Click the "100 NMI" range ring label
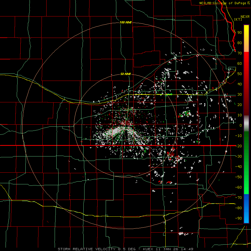 [126, 22]
